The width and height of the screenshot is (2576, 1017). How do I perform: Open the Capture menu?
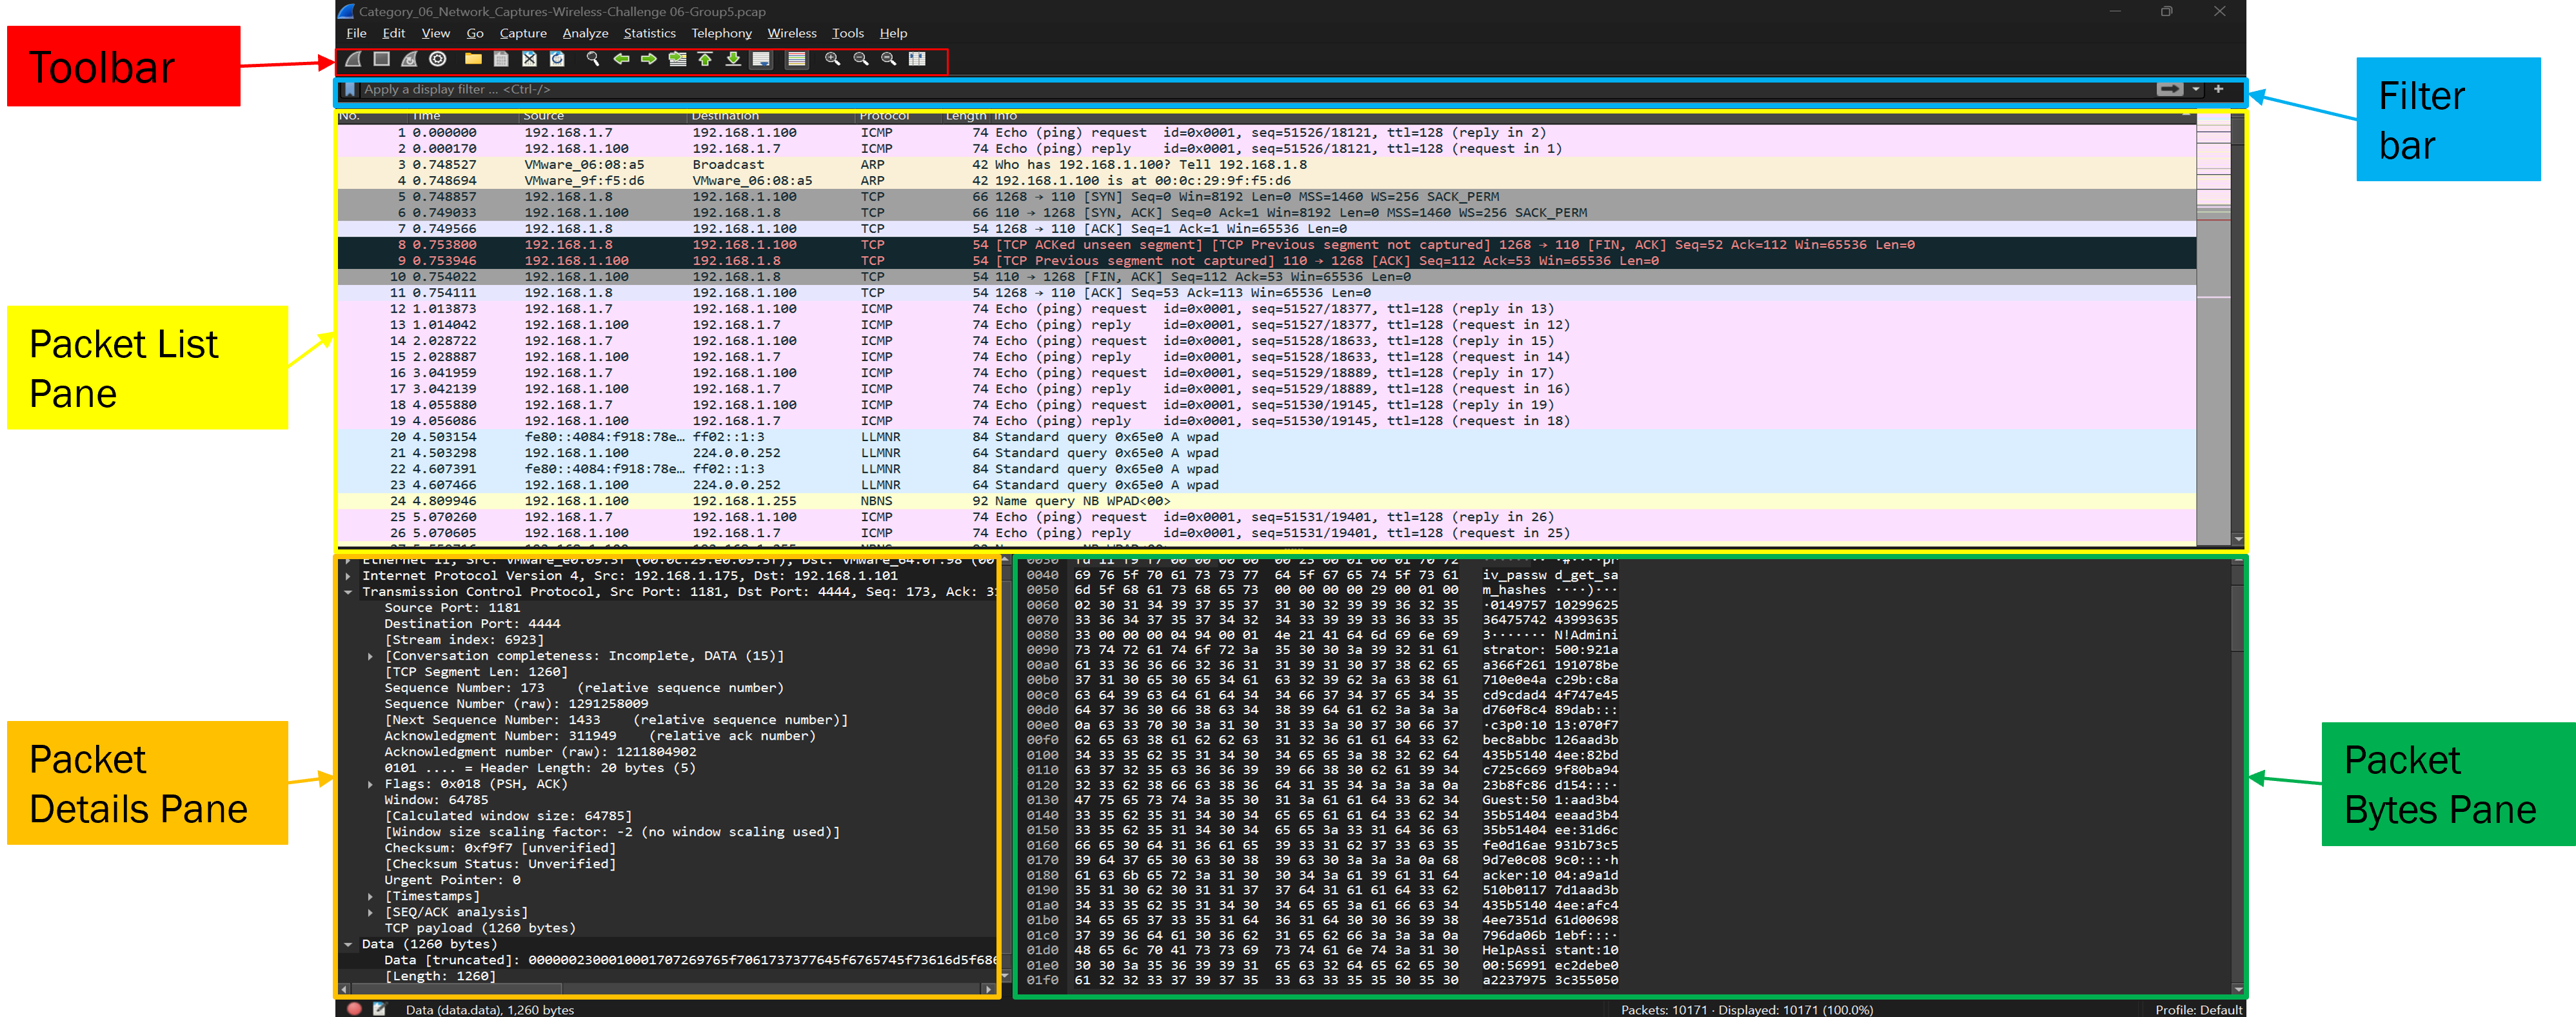(x=523, y=34)
